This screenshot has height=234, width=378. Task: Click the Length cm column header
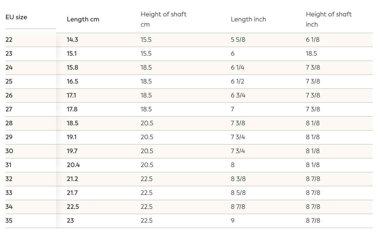pyautogui.click(x=83, y=19)
